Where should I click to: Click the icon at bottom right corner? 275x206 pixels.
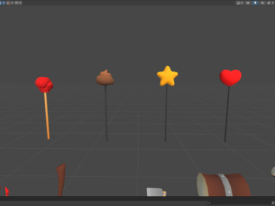[x=273, y=203]
